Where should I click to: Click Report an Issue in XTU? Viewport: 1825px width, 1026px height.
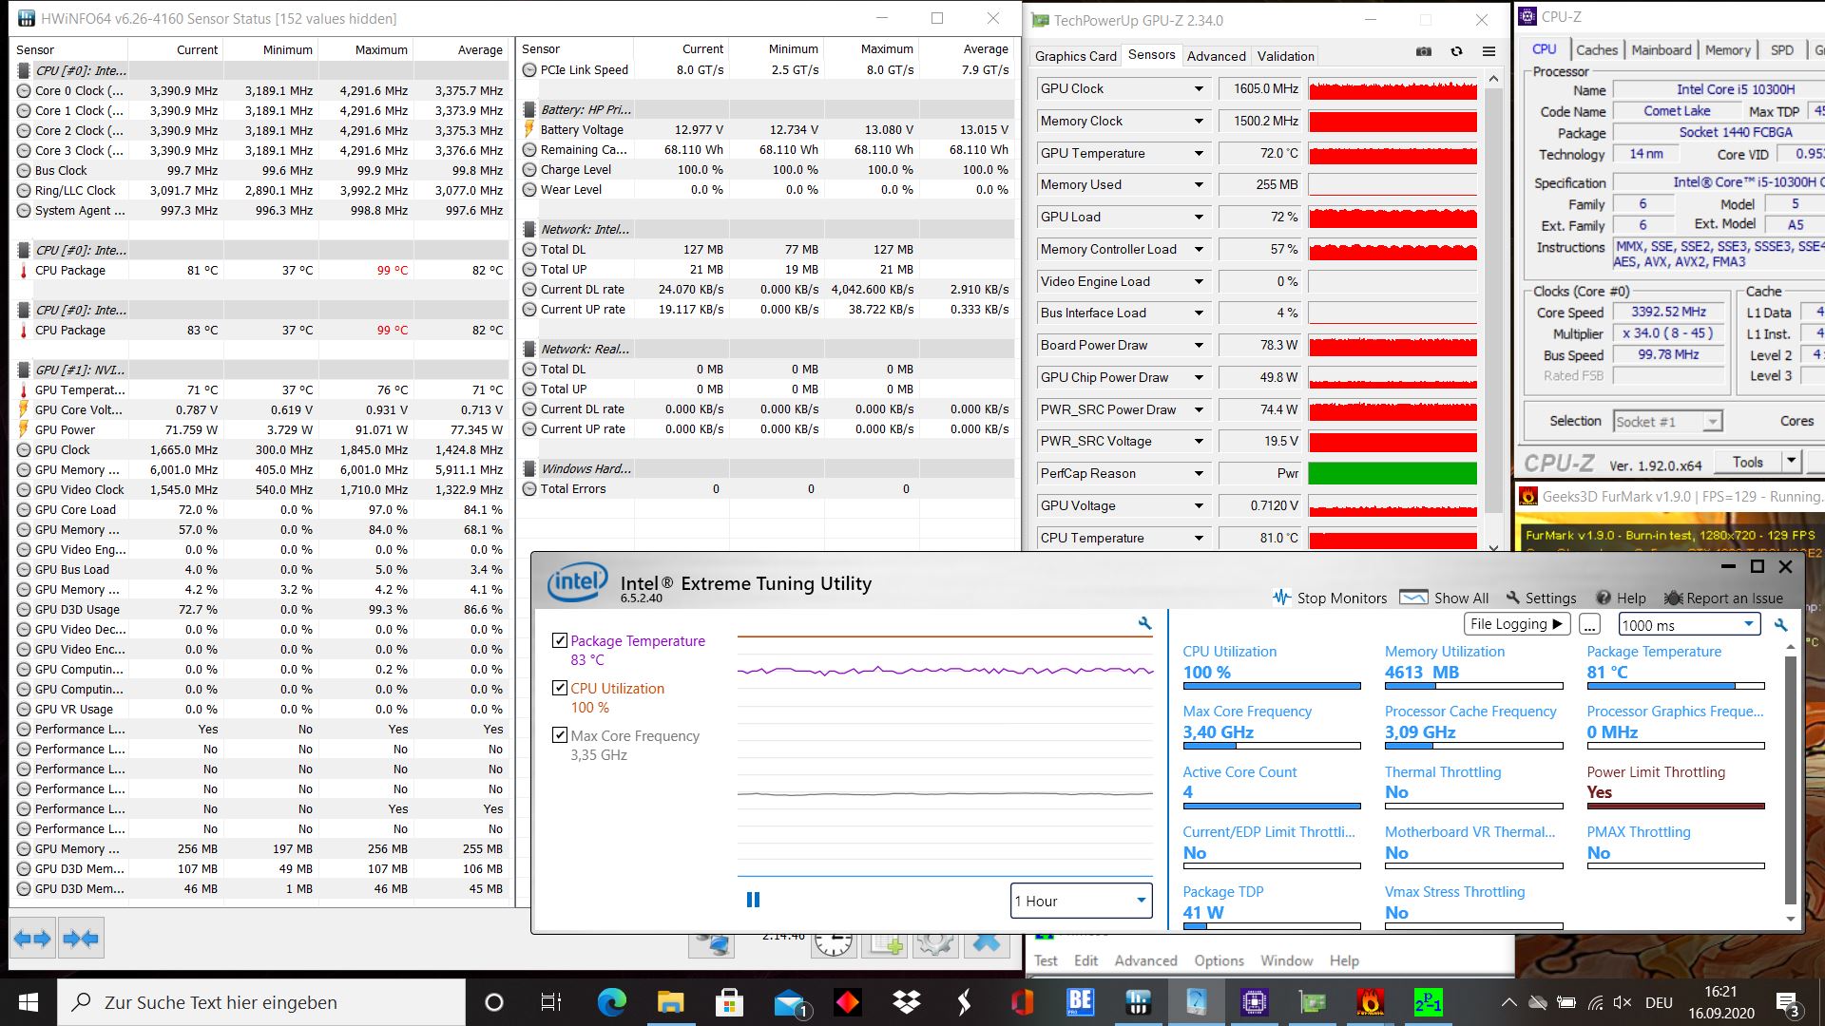1722,598
